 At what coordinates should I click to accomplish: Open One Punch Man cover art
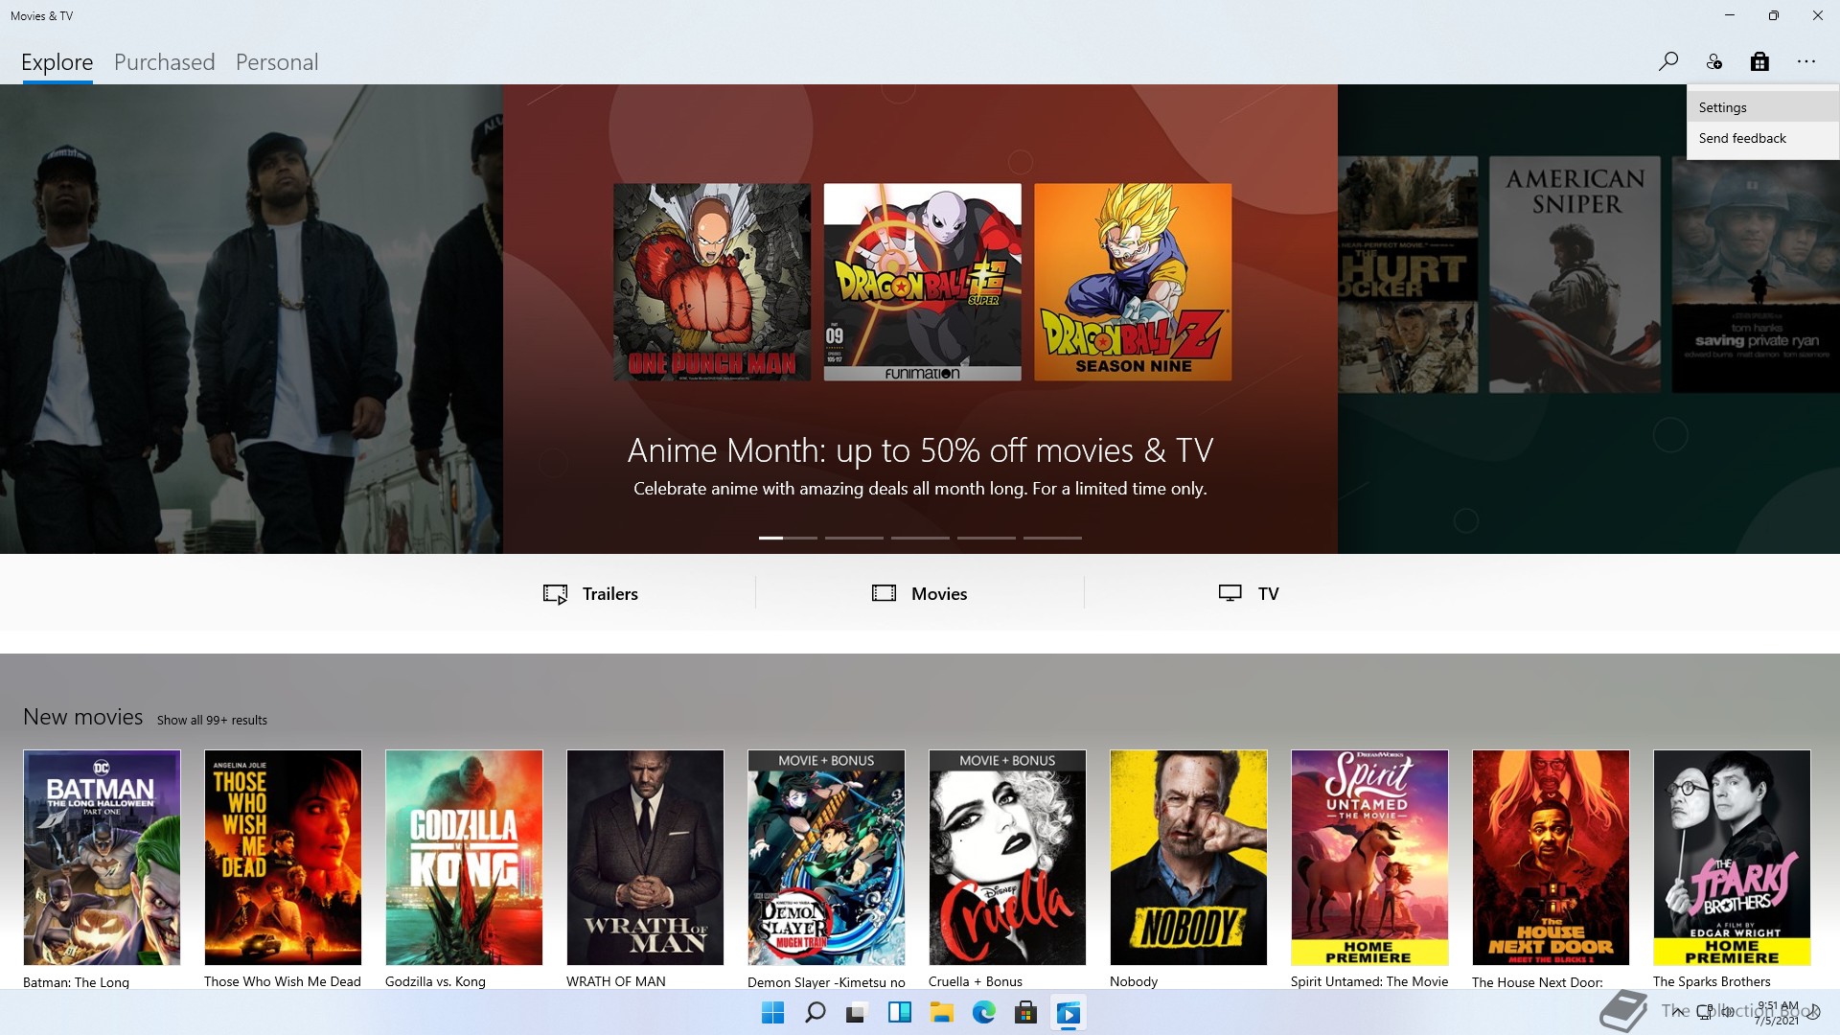(x=712, y=282)
